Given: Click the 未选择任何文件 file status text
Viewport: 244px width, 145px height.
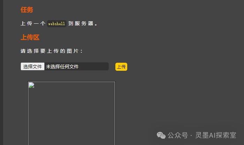Looking at the screenshot, I should [62, 67].
